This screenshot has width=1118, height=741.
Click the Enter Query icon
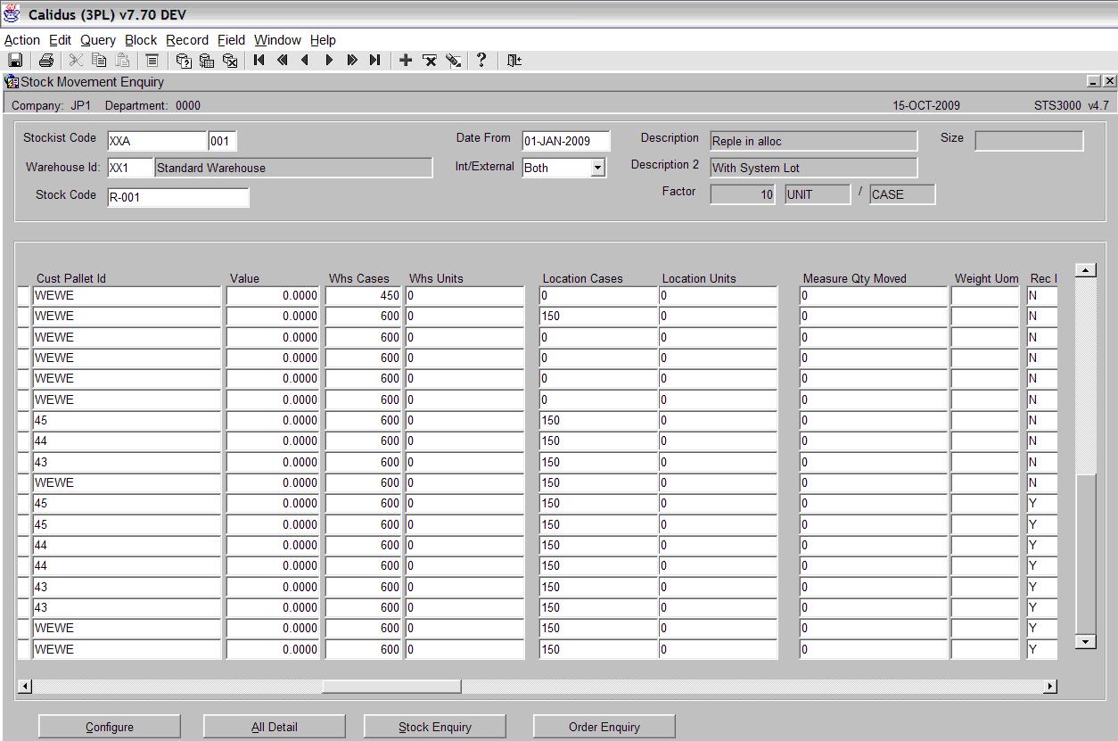pyautogui.click(x=183, y=61)
